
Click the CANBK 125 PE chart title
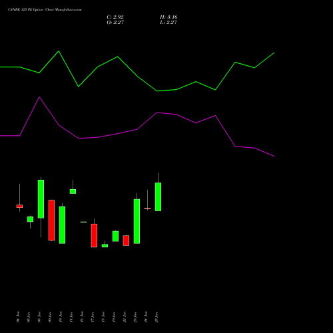tap(45, 9)
